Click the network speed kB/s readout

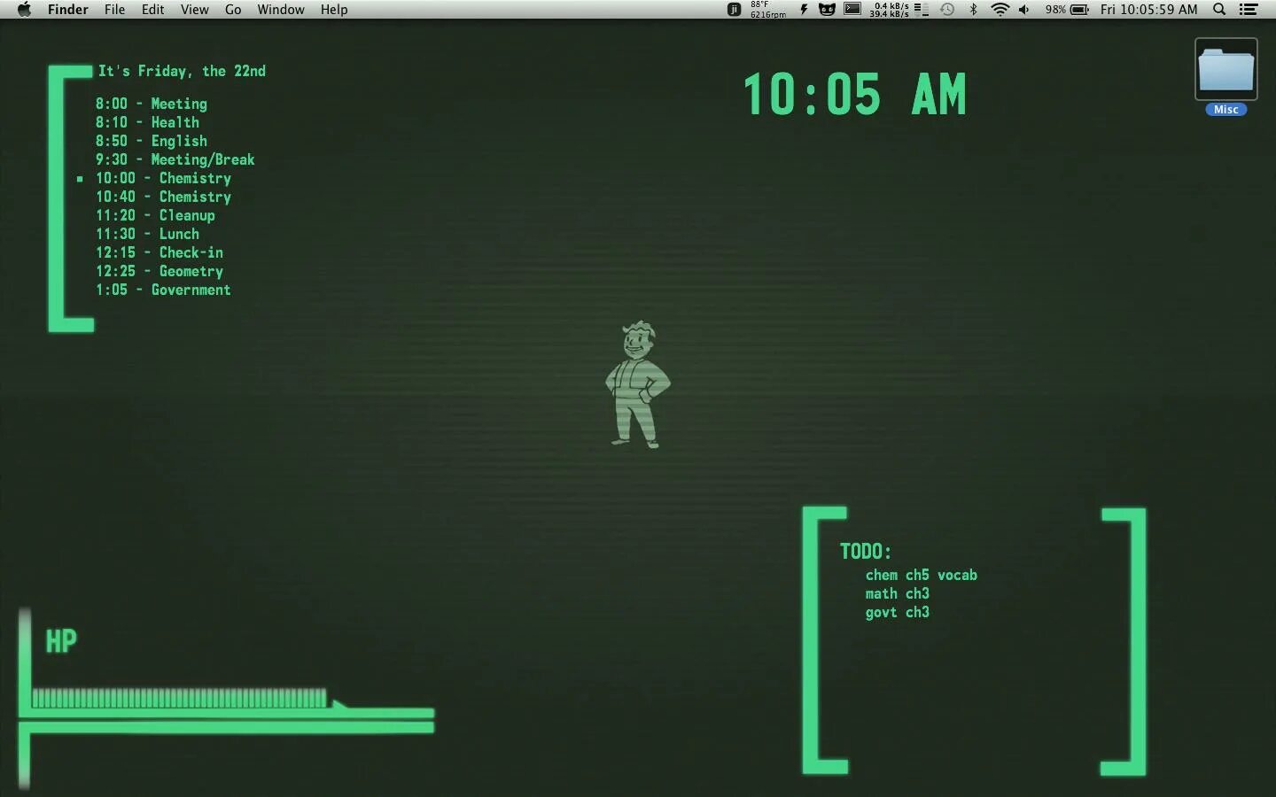click(x=889, y=10)
